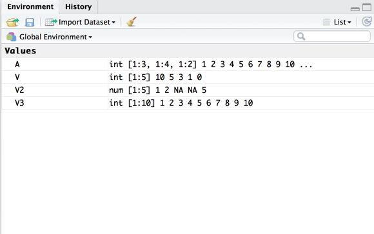Click into the environment search field
This screenshot has height=234, width=374.
tap(332, 37)
